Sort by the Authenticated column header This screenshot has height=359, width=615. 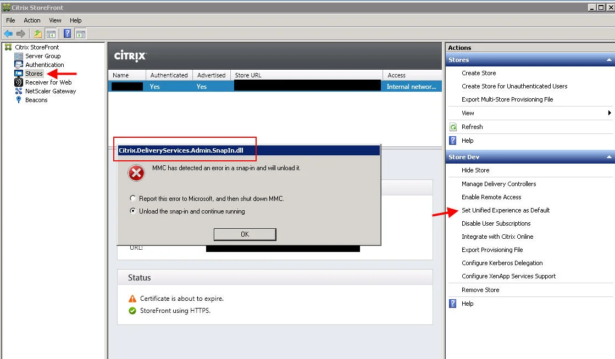coord(169,75)
